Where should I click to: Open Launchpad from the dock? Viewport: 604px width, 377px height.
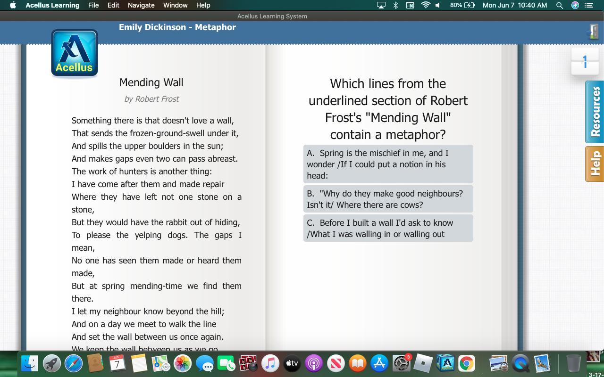coord(52,363)
